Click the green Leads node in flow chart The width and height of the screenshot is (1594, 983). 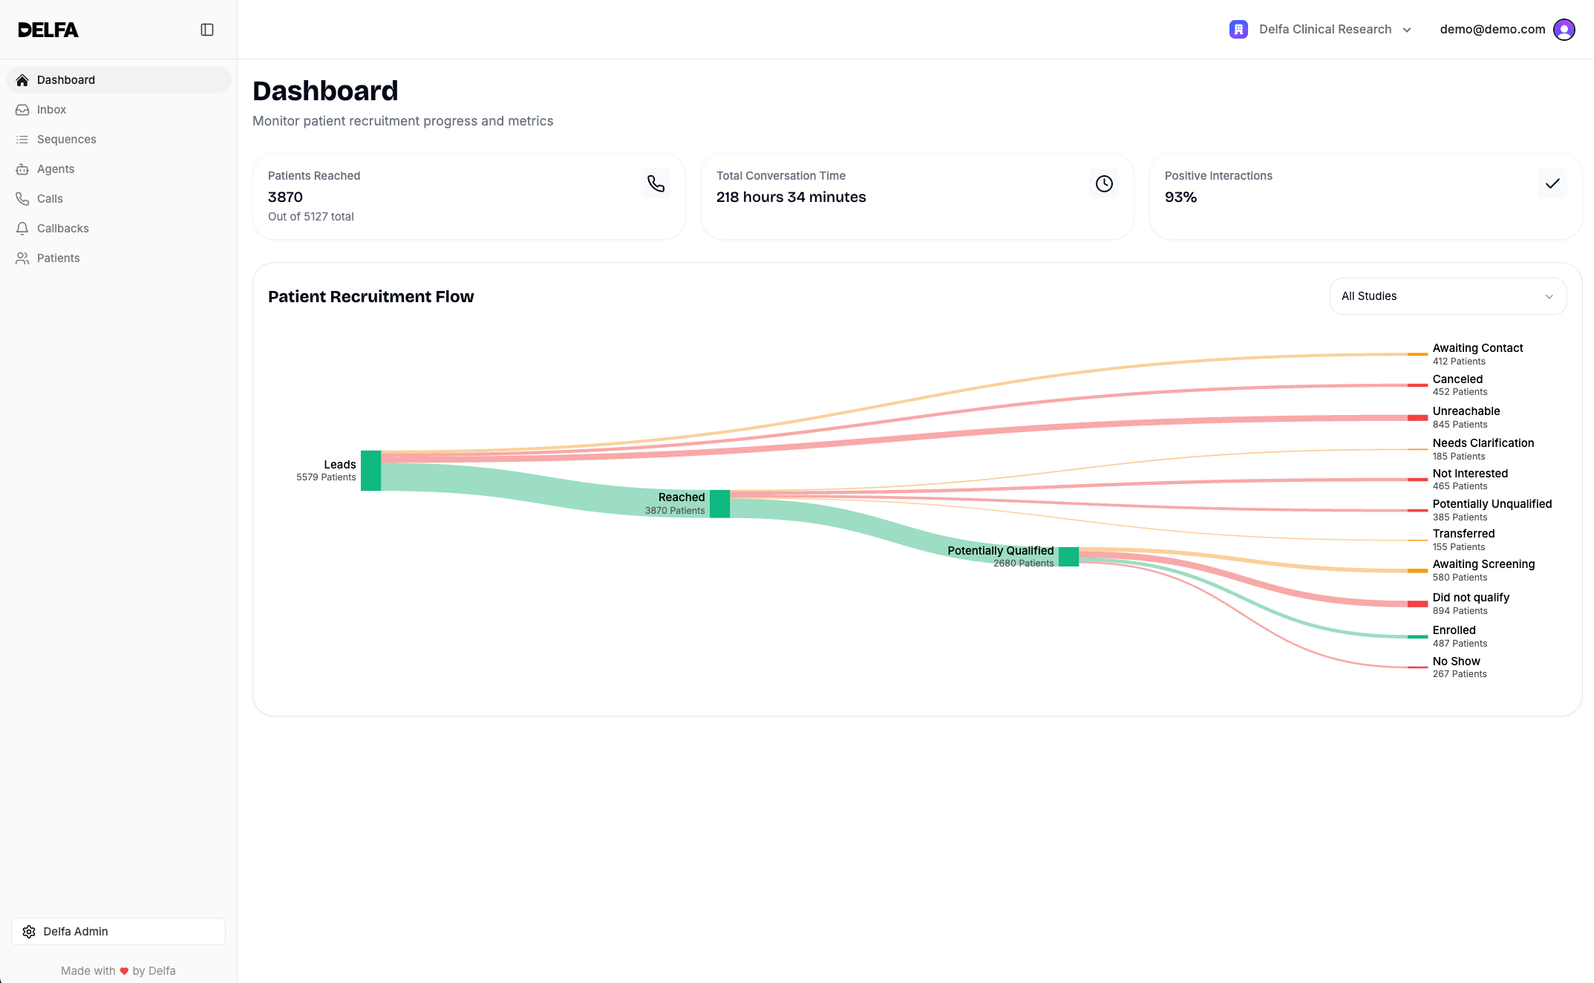[x=370, y=471]
